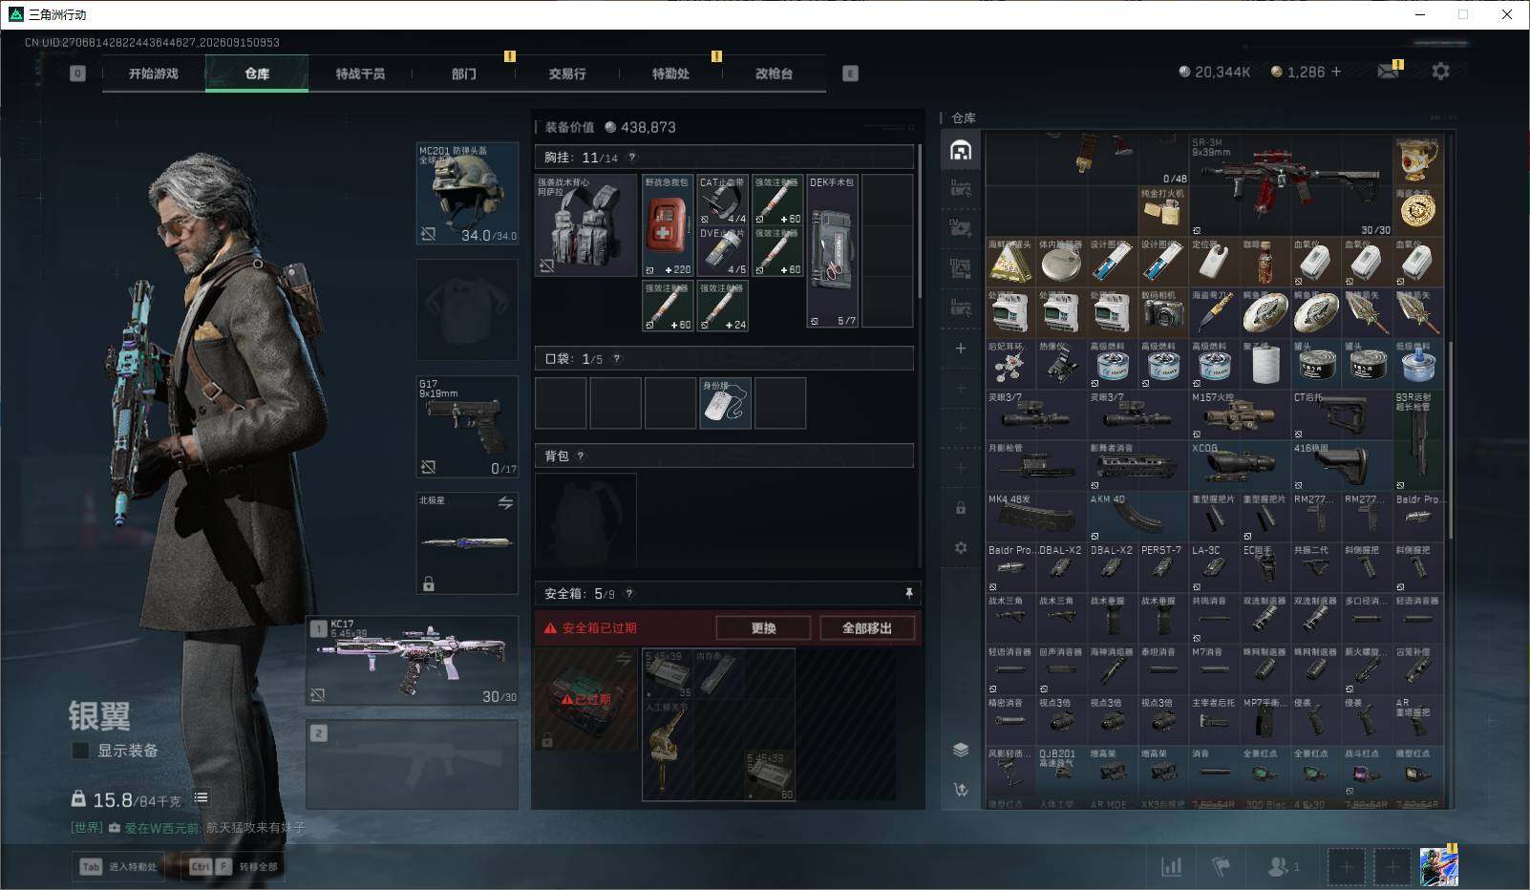1530x890 pixels.
Task: Select the AKM 40 magazine
Action: [x=1137, y=517]
